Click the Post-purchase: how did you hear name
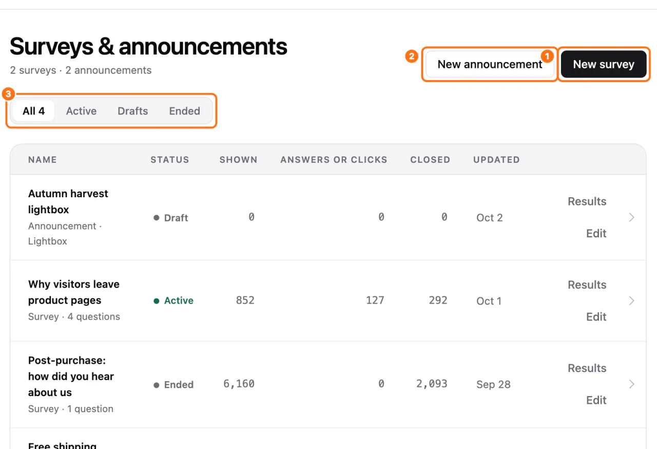The height and width of the screenshot is (449, 657). pyautogui.click(x=71, y=377)
